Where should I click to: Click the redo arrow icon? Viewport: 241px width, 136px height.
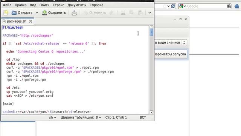coord(111,12)
